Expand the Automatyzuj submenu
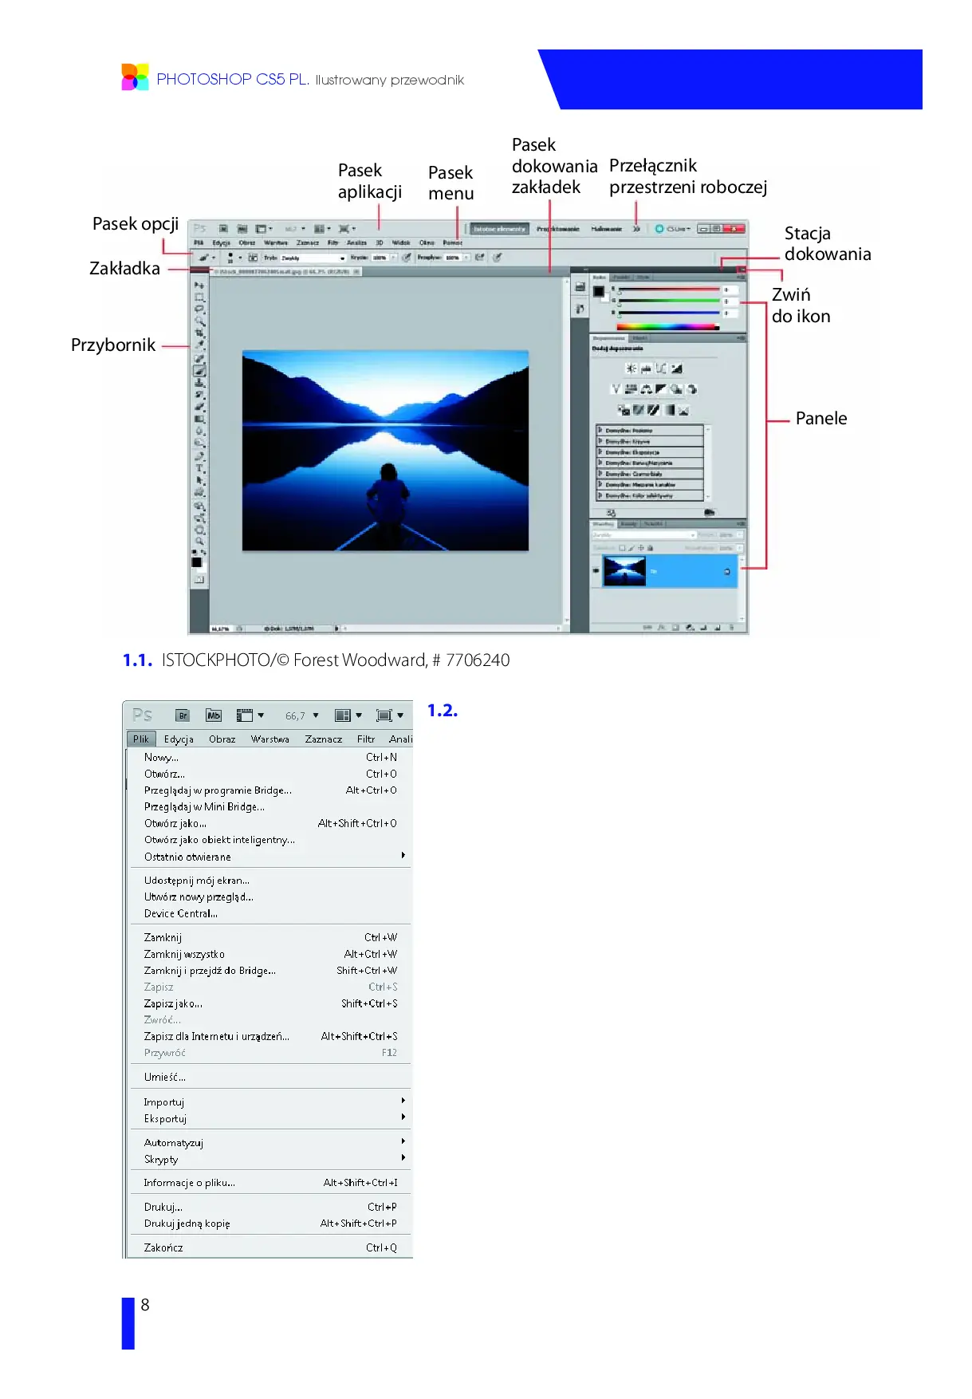This screenshot has width=972, height=1399. 271,1143
